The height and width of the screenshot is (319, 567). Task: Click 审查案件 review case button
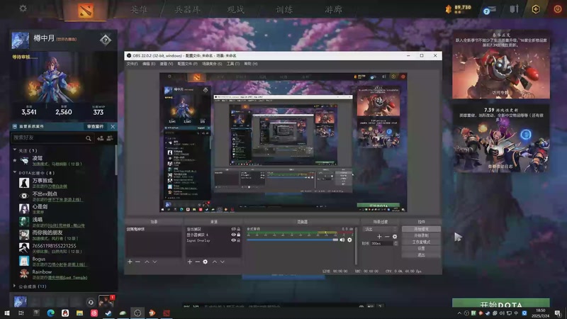point(96,126)
